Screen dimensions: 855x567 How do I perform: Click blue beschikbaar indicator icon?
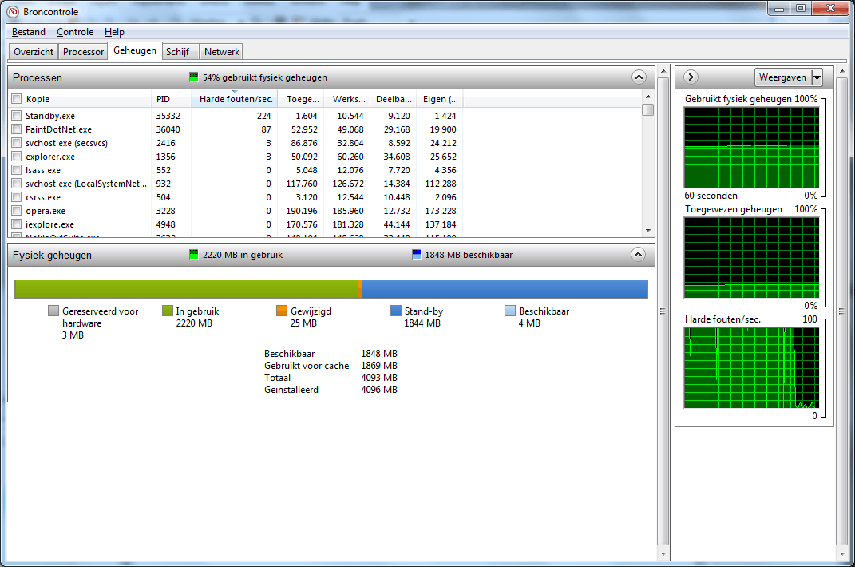tap(417, 254)
